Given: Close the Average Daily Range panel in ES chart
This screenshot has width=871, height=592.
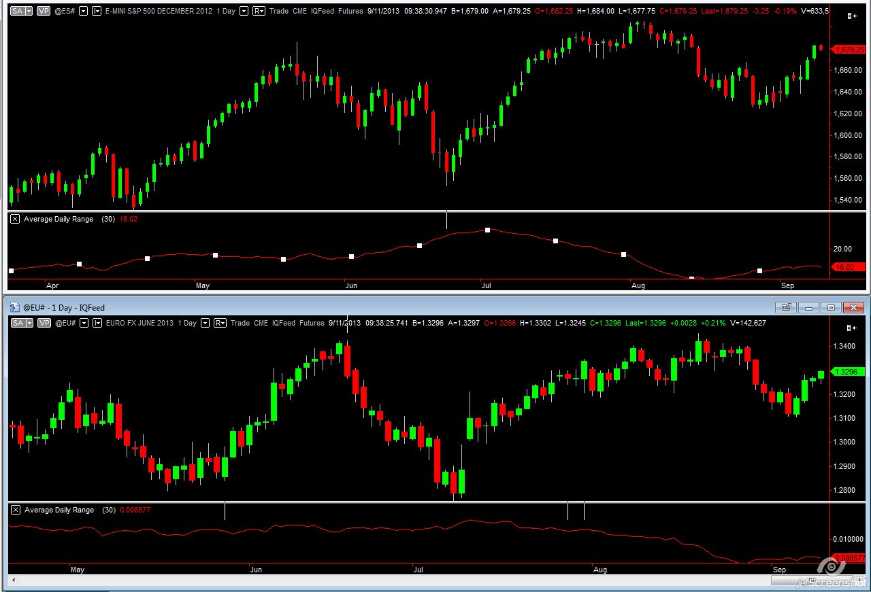Looking at the screenshot, I should (15, 219).
